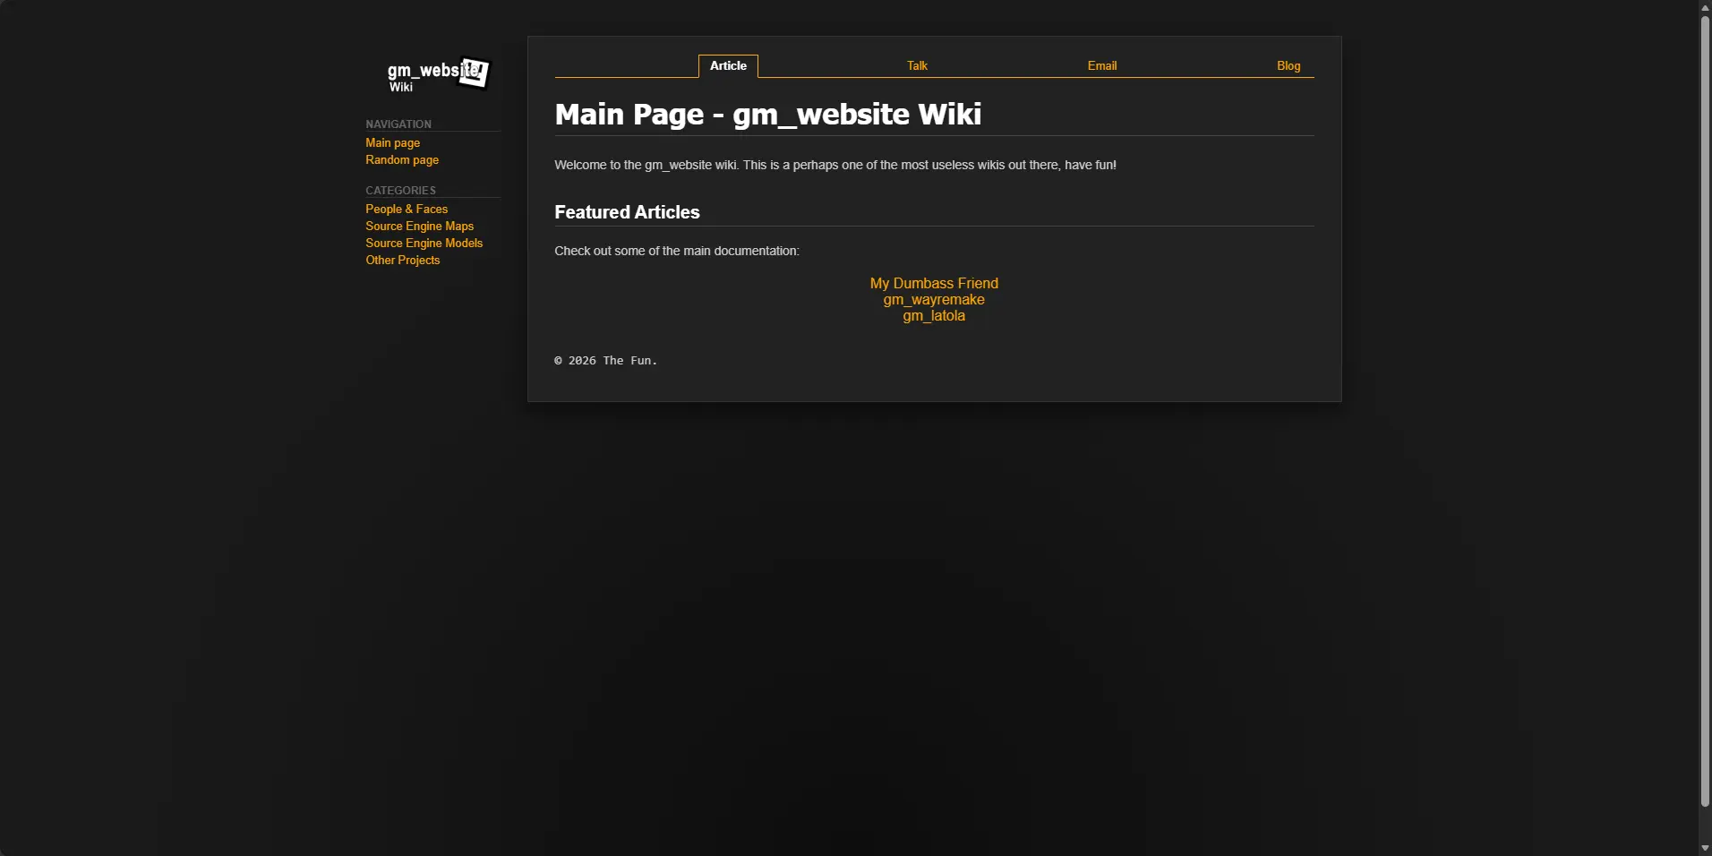Browse the People & Faces category
The image size is (1712, 856).
(407, 210)
